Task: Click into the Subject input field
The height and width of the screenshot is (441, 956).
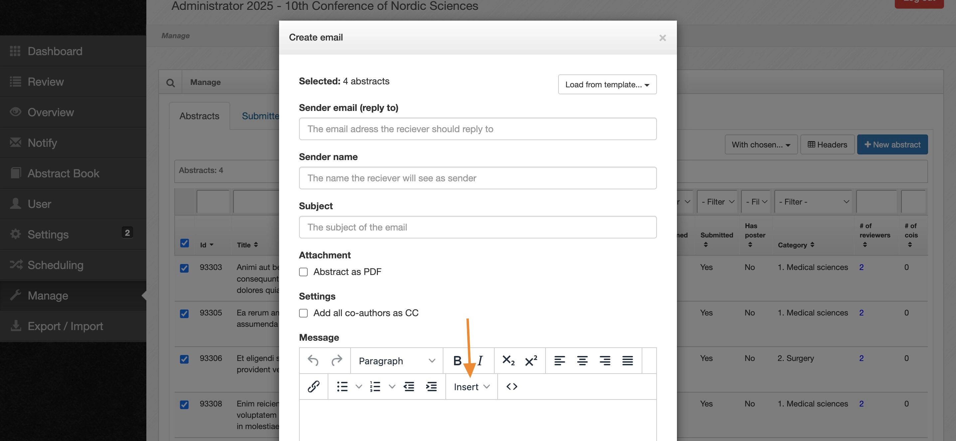Action: pyautogui.click(x=478, y=227)
